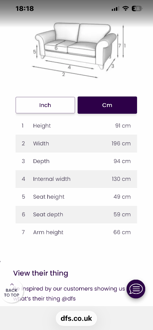Tap the cellular signal bars icon
153x330 pixels.
[x=115, y=9]
